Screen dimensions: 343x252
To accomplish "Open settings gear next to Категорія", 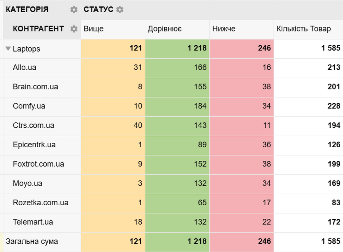I will [74, 10].
